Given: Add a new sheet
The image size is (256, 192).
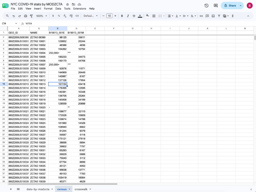Looking at the screenshot, I should click(x=11, y=189).
